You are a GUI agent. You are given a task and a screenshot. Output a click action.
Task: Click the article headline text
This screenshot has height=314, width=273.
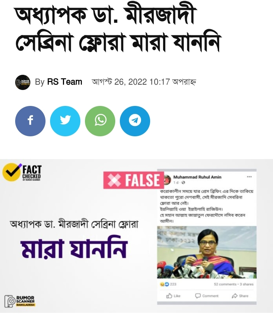tap(118, 29)
